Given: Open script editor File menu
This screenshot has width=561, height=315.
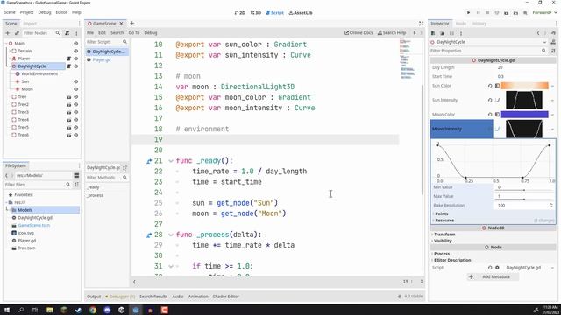Looking at the screenshot, I should coord(90,33).
